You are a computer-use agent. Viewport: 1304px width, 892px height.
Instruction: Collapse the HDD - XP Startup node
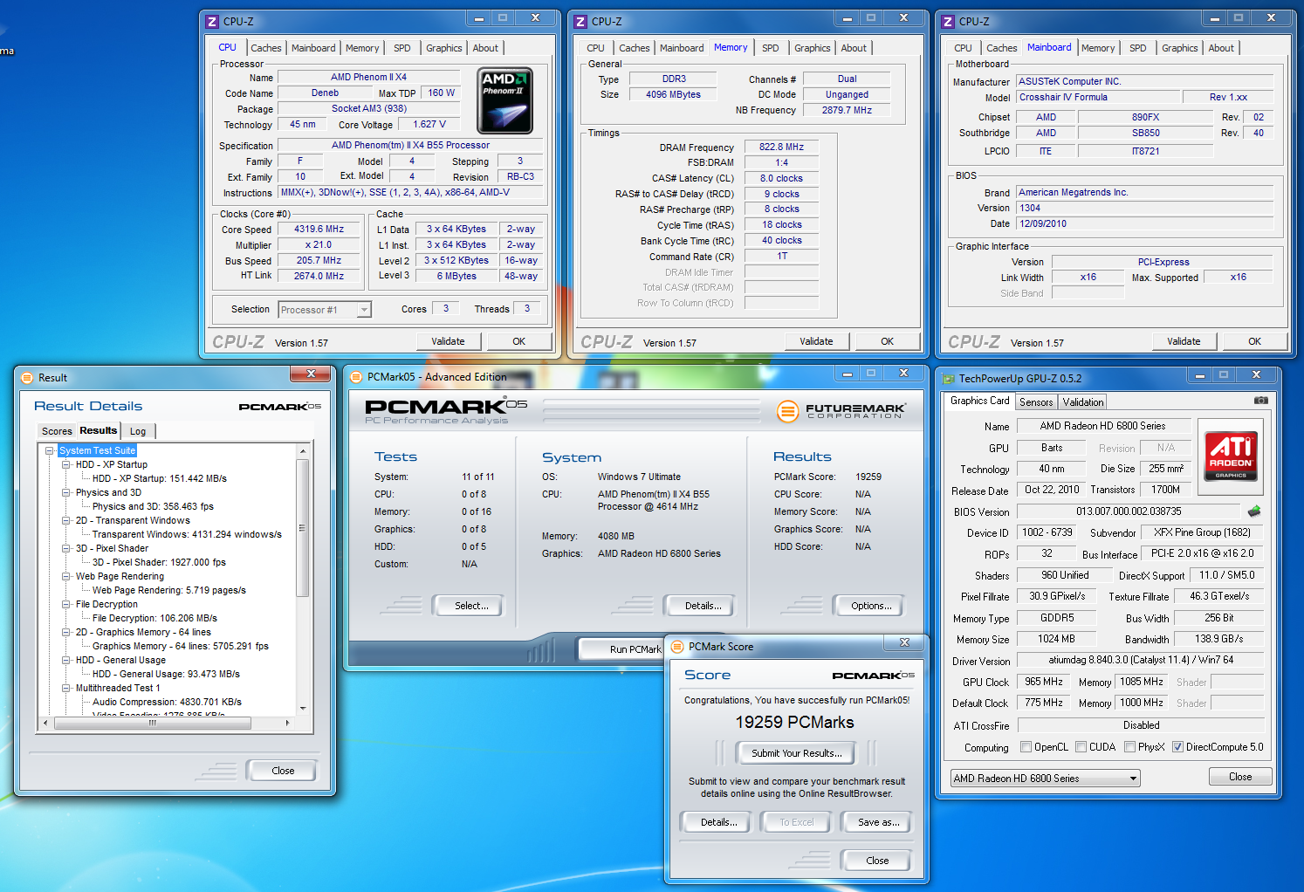pos(66,465)
